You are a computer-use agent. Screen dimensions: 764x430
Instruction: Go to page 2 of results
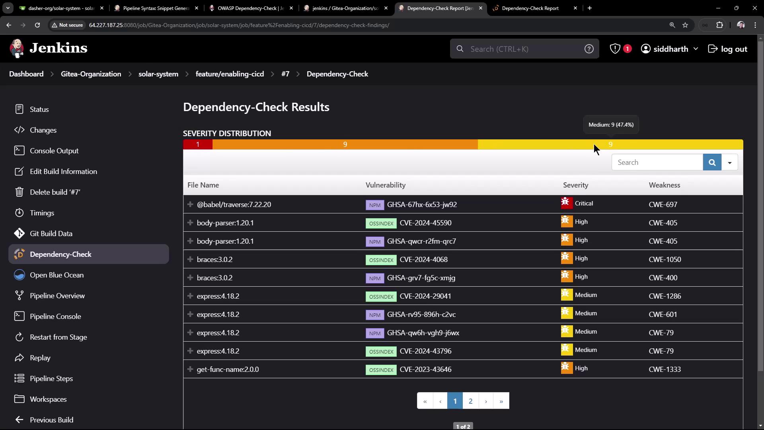click(x=470, y=401)
